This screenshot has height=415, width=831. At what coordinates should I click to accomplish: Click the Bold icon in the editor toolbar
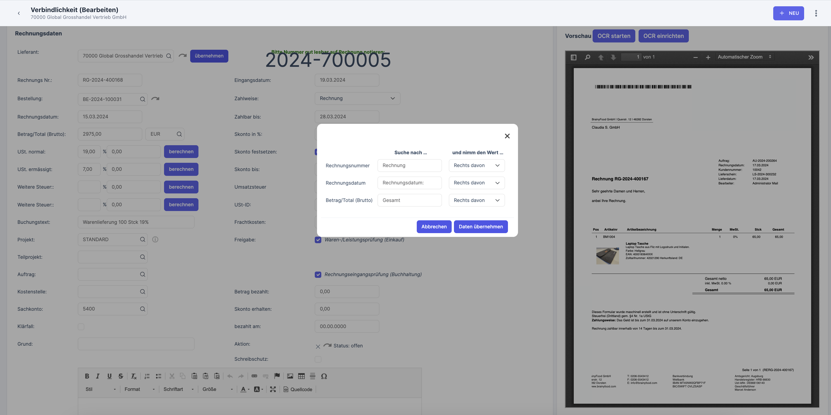pyautogui.click(x=87, y=376)
